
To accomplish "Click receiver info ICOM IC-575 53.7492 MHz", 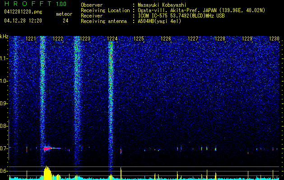I will (x=182, y=16).
